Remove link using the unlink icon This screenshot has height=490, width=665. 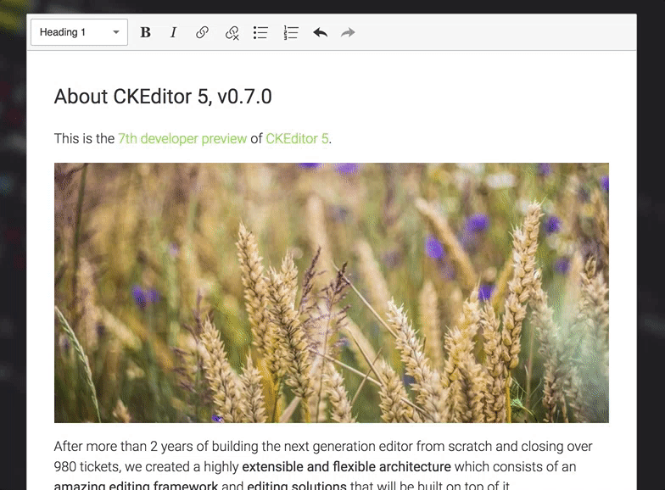[232, 32]
